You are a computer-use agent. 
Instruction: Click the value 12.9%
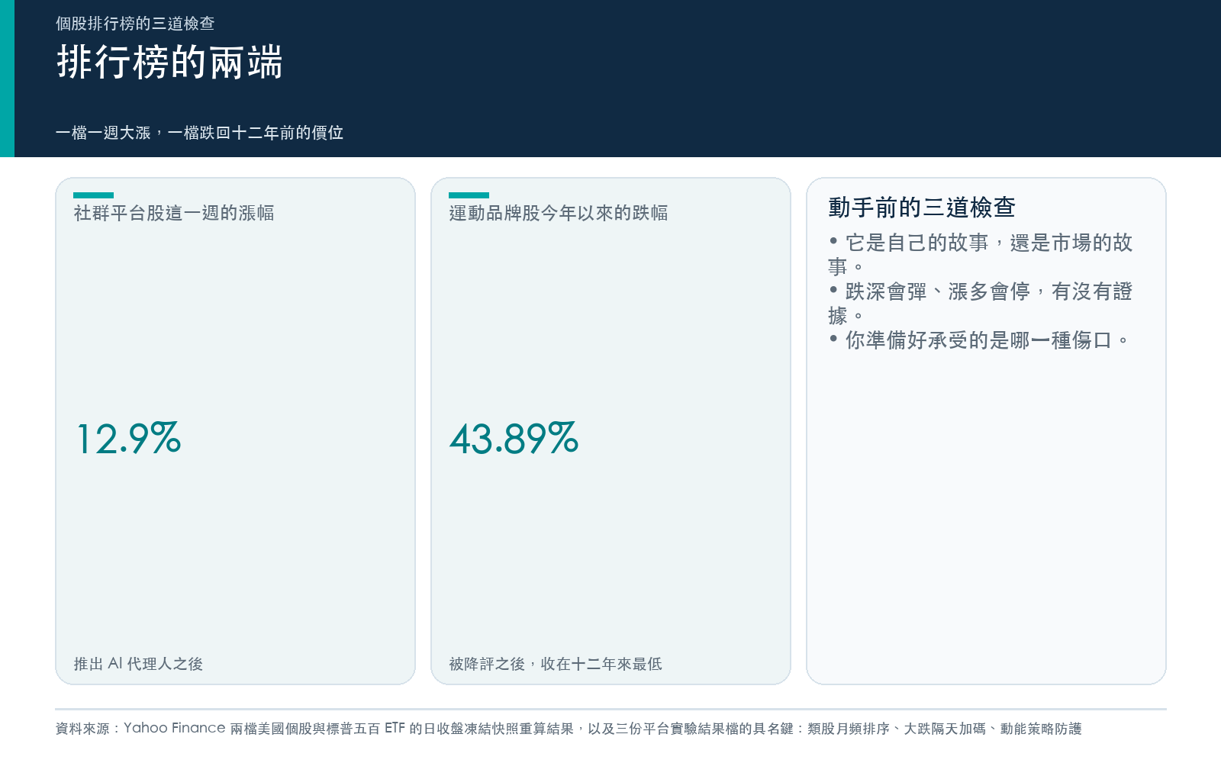(x=128, y=439)
